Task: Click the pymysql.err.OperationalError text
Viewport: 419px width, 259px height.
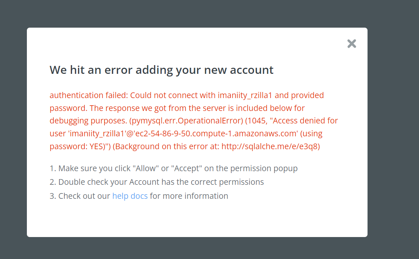Action: (186, 121)
